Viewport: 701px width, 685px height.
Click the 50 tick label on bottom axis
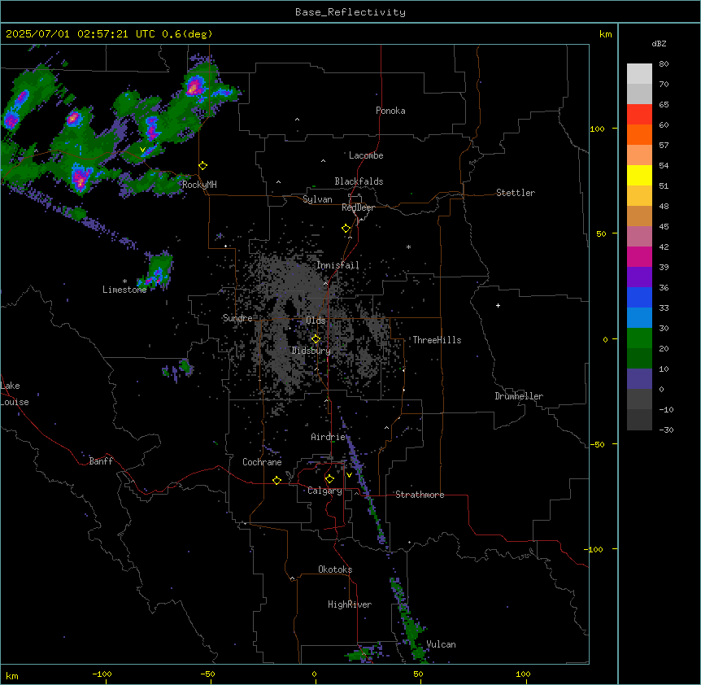tap(418, 674)
